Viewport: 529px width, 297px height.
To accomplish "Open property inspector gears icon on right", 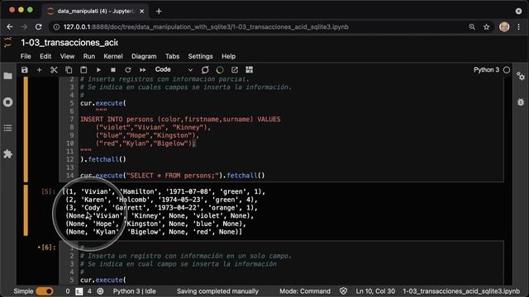I will click(x=521, y=76).
